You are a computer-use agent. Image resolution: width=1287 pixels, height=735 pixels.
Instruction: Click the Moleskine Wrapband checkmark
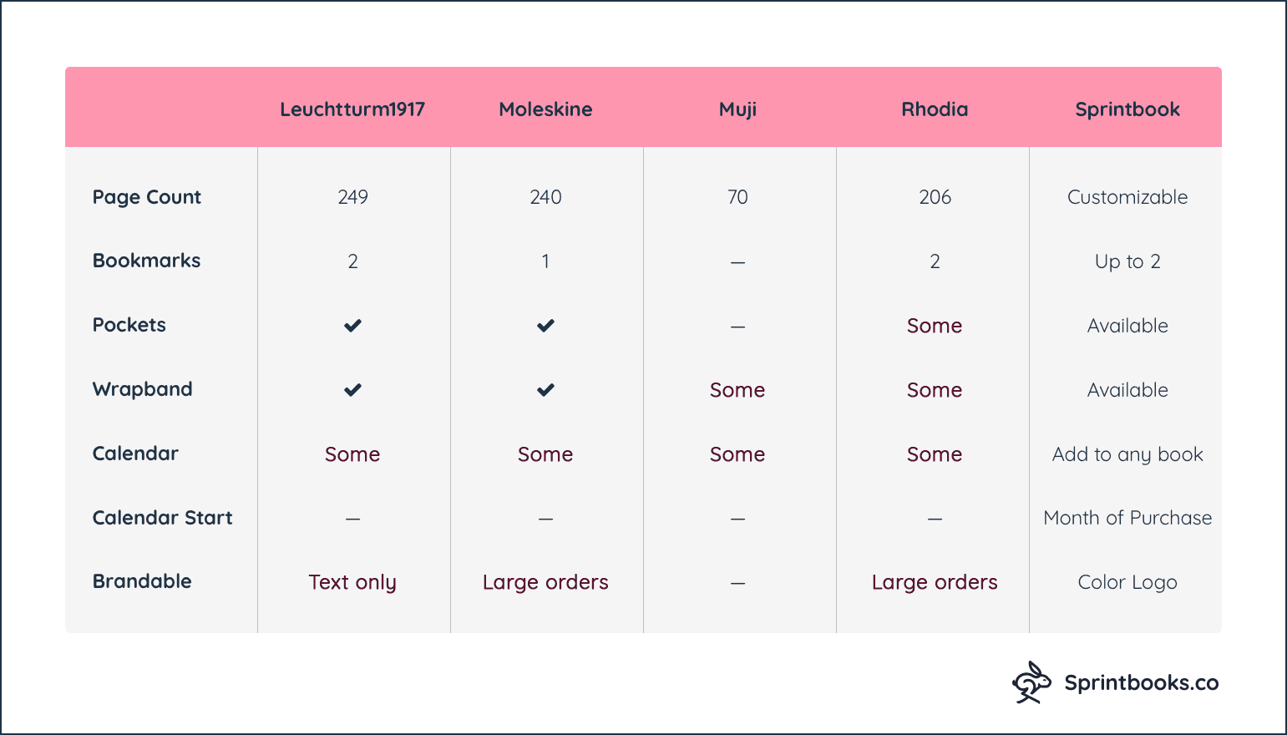coord(545,390)
